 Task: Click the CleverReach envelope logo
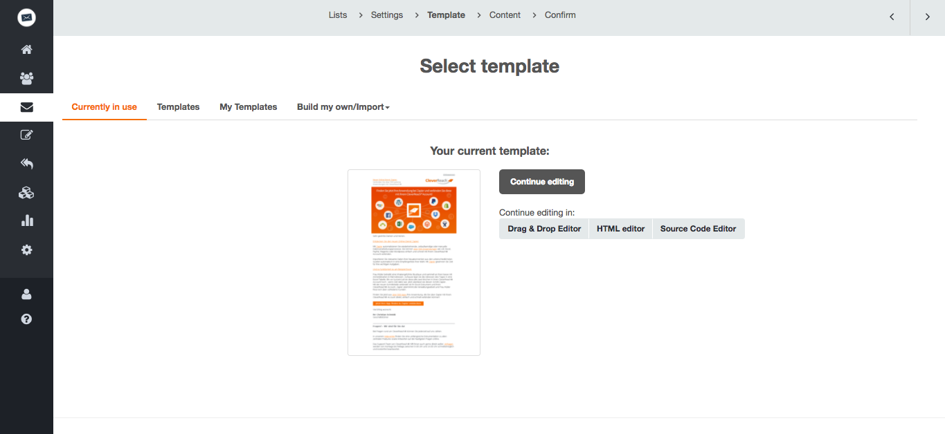26,18
